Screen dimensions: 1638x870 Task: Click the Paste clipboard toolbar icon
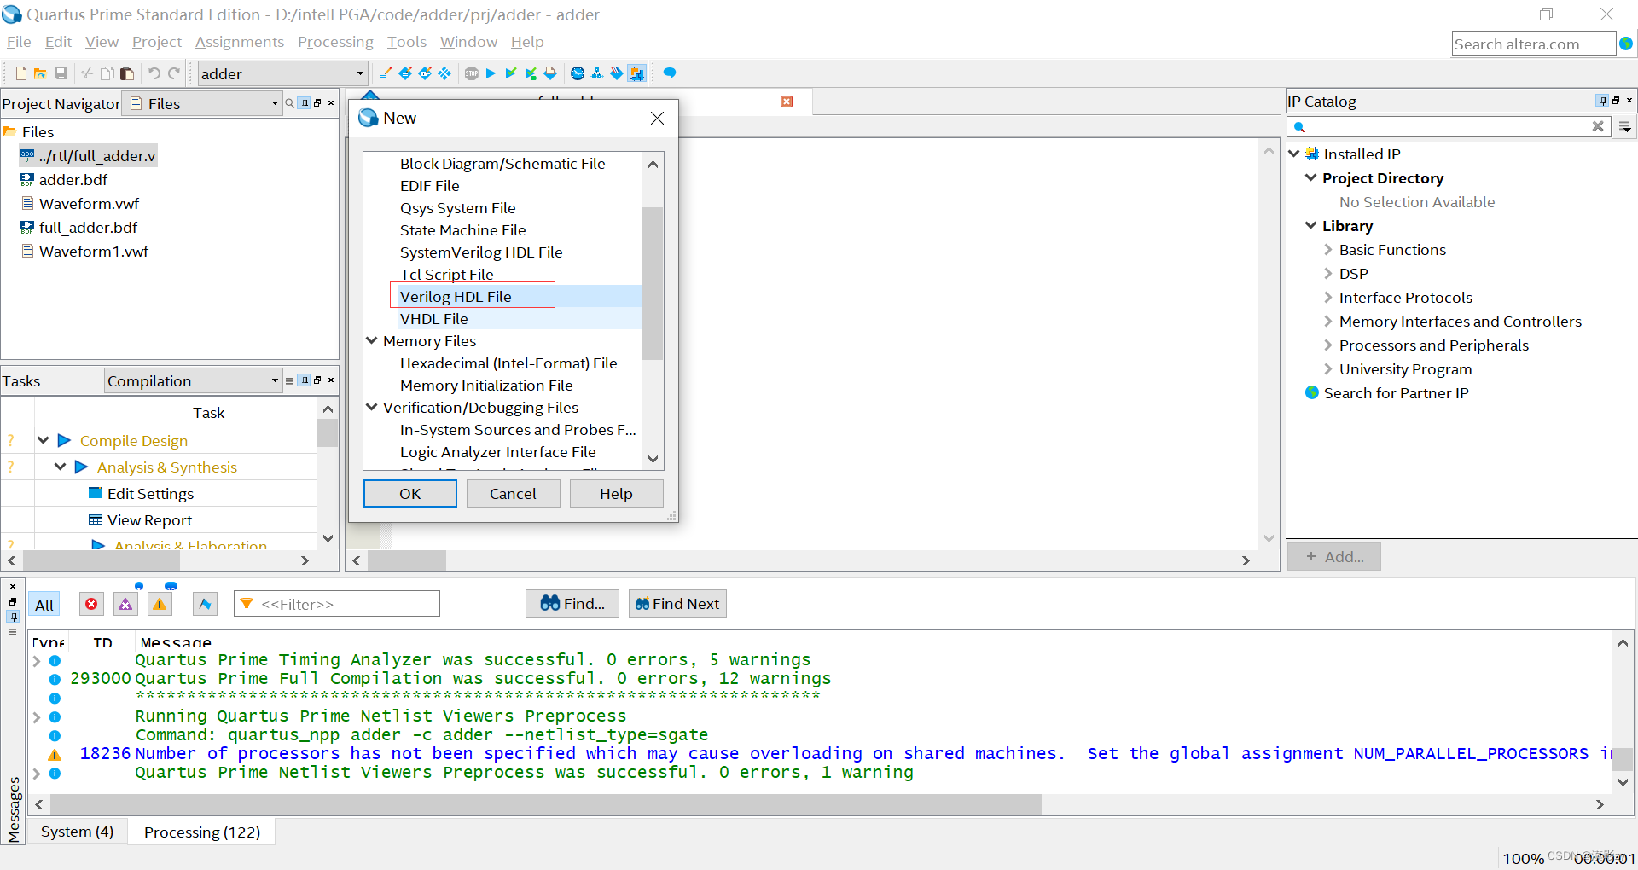[127, 73]
